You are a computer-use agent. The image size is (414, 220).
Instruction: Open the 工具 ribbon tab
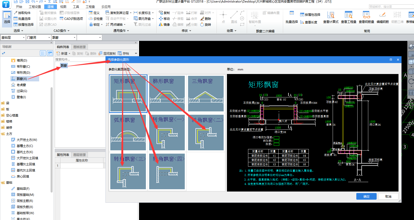[x=76, y=7]
